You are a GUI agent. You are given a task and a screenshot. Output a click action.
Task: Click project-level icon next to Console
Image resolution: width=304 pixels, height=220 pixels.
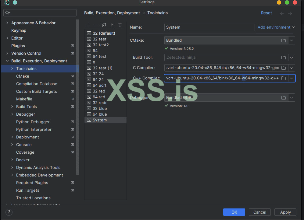[x=72, y=145]
